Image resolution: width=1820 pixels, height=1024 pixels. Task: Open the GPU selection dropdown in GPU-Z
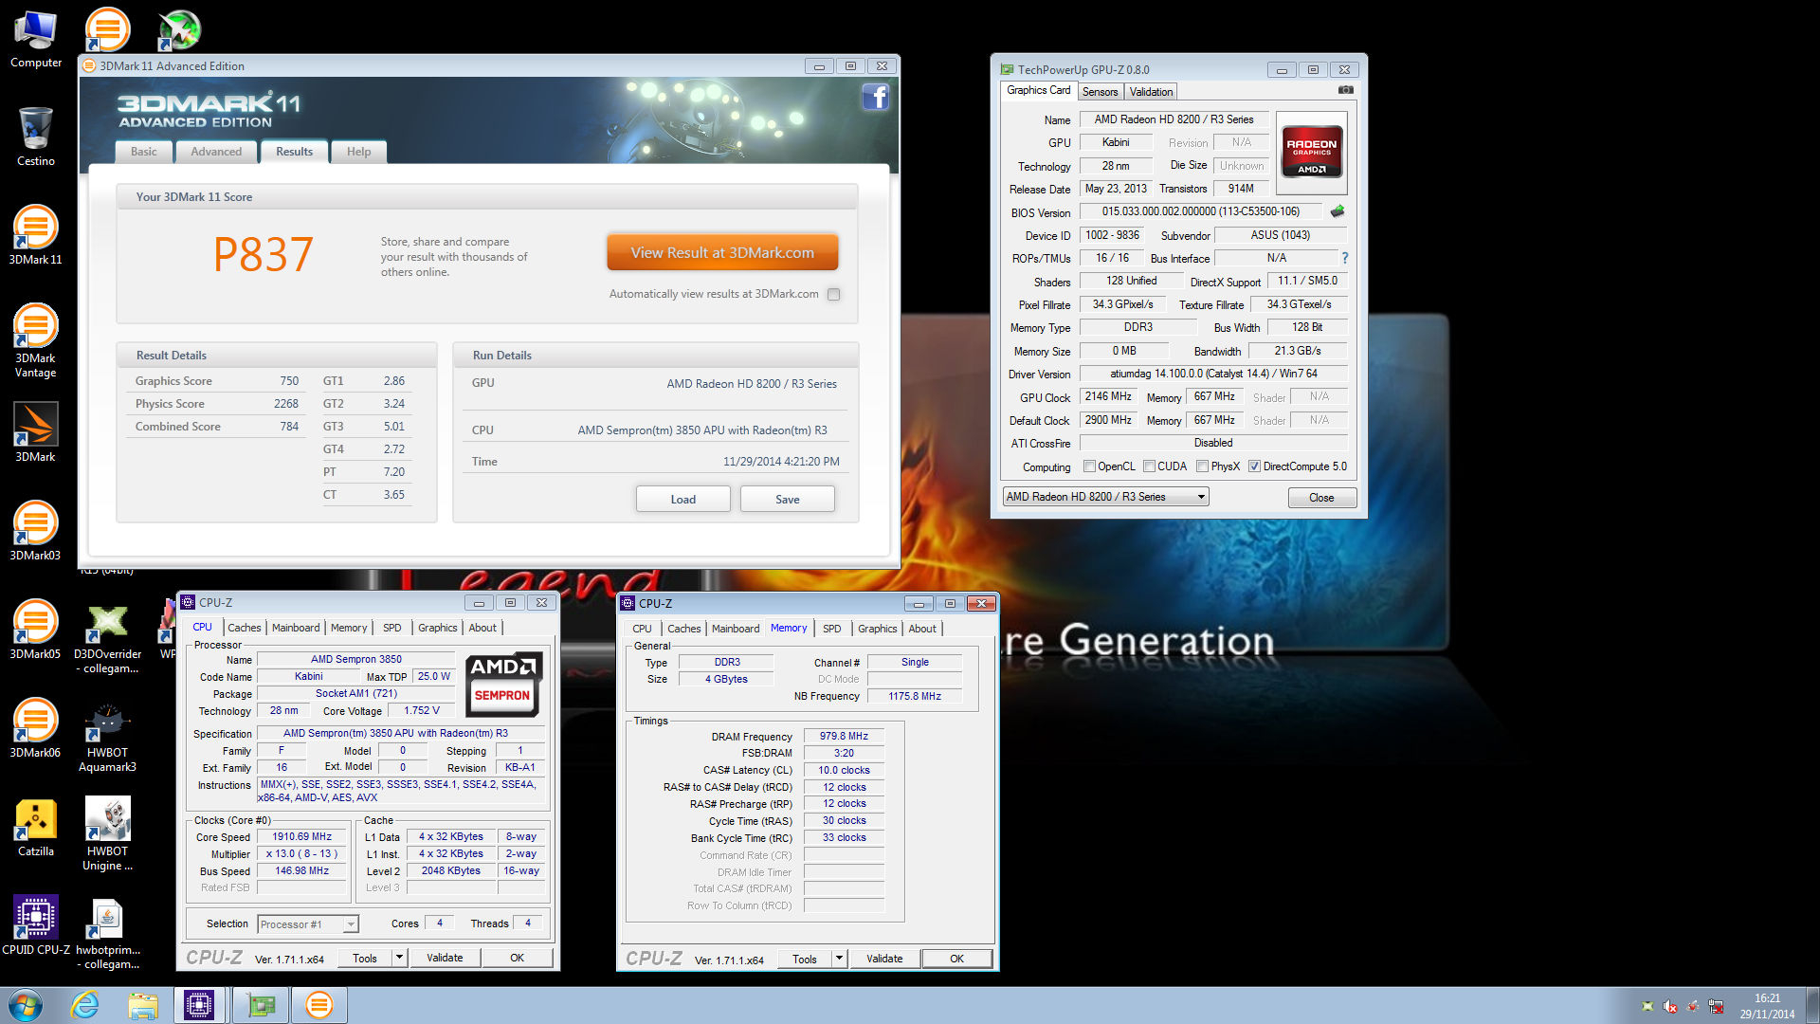click(1106, 497)
